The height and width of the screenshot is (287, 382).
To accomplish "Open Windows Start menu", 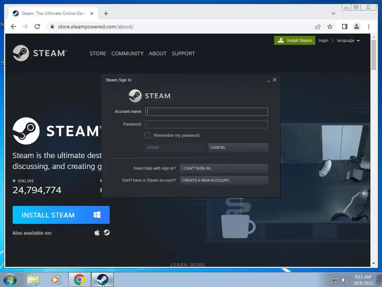I will [10, 280].
